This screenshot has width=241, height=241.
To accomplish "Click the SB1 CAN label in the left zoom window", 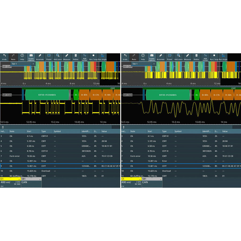I will click(7, 95).
